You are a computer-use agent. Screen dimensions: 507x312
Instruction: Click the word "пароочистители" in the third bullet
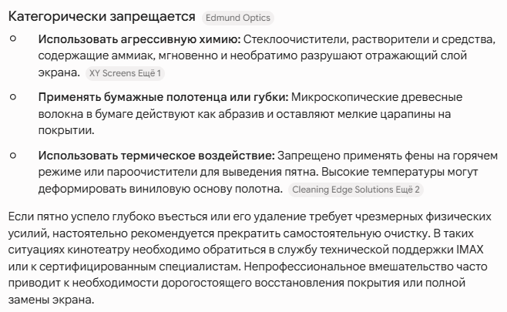point(152,173)
